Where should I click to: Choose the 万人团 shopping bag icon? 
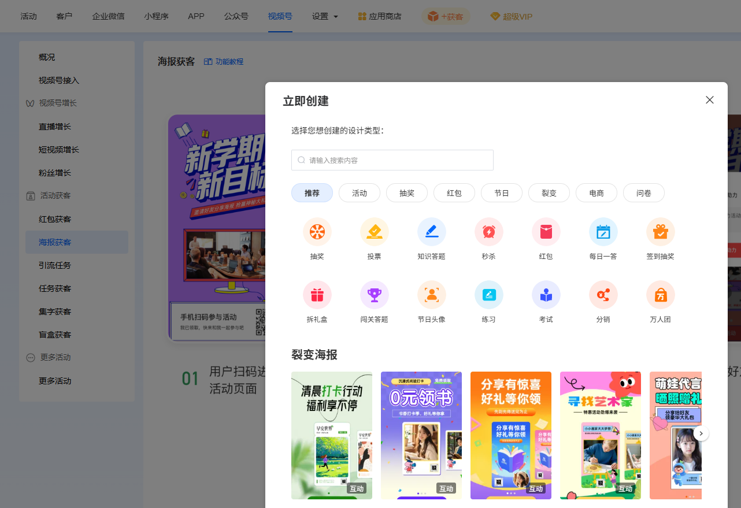(x=660, y=295)
